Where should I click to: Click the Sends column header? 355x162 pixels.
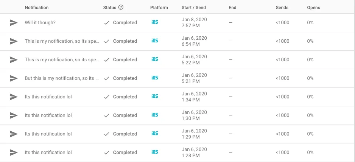[282, 8]
